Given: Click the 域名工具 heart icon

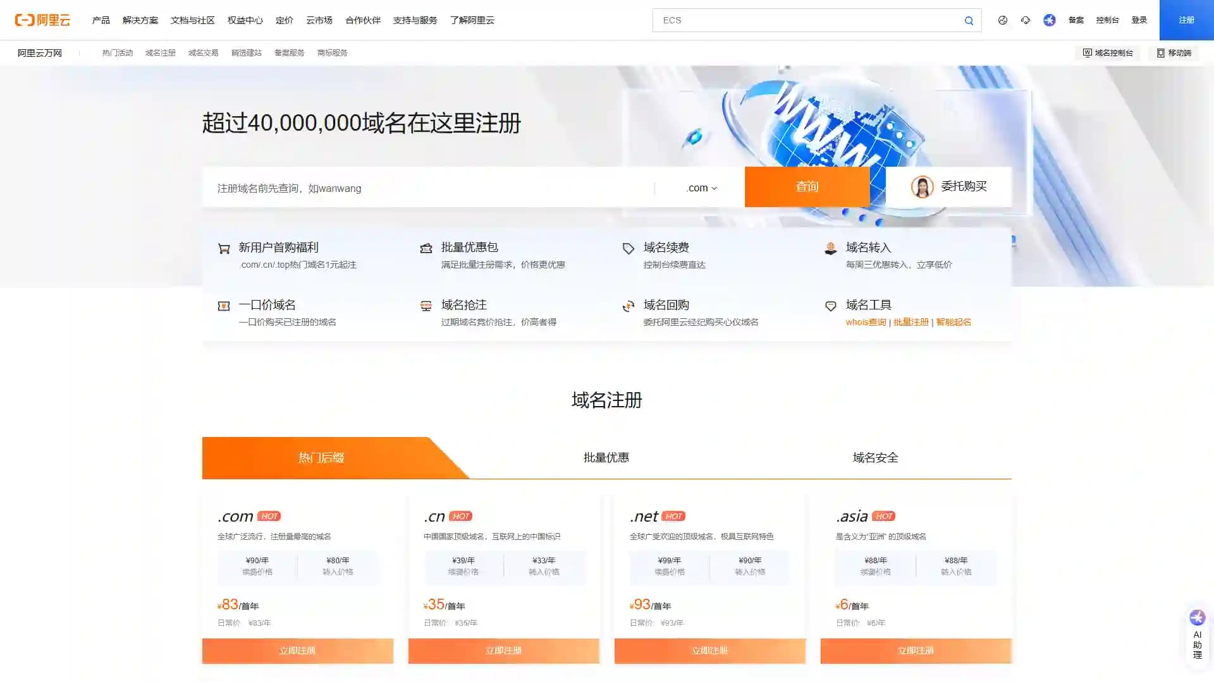Looking at the screenshot, I should point(831,306).
